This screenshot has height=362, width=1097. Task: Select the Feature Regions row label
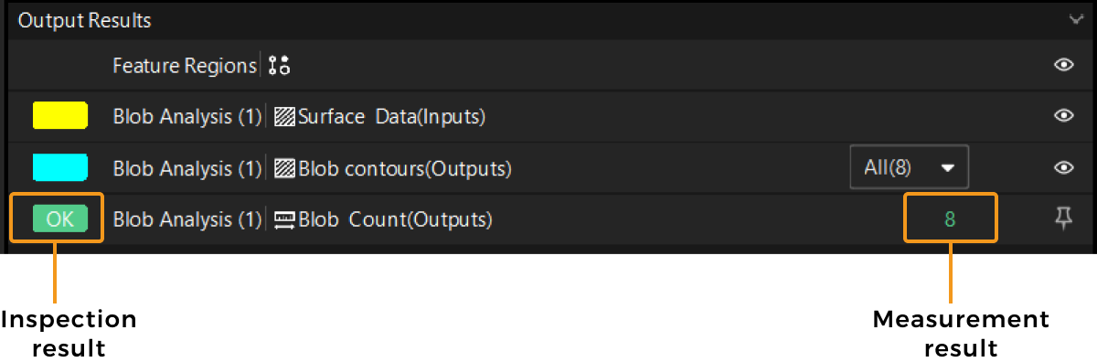click(x=185, y=66)
